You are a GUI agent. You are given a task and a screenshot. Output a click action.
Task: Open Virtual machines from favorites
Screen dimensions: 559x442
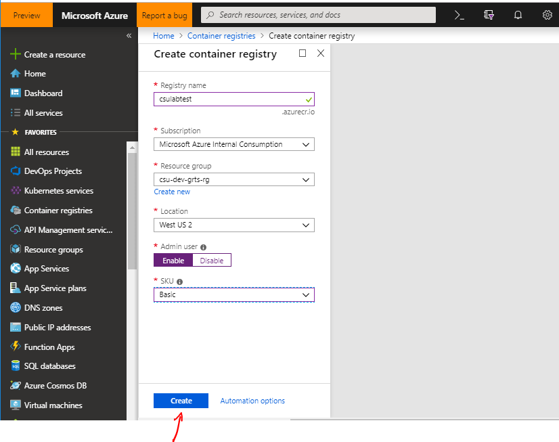[53, 405]
